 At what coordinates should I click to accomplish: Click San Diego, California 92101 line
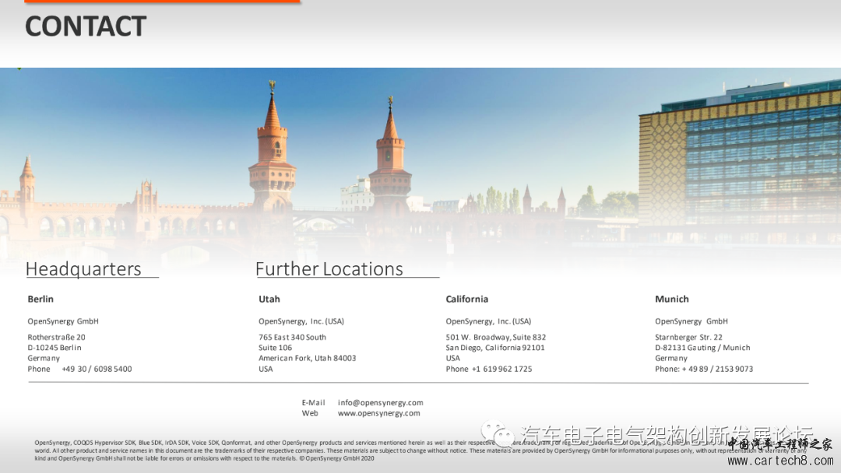point(495,347)
